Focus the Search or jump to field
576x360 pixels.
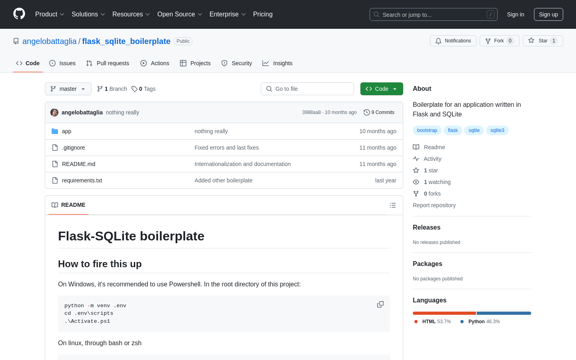coord(434,14)
